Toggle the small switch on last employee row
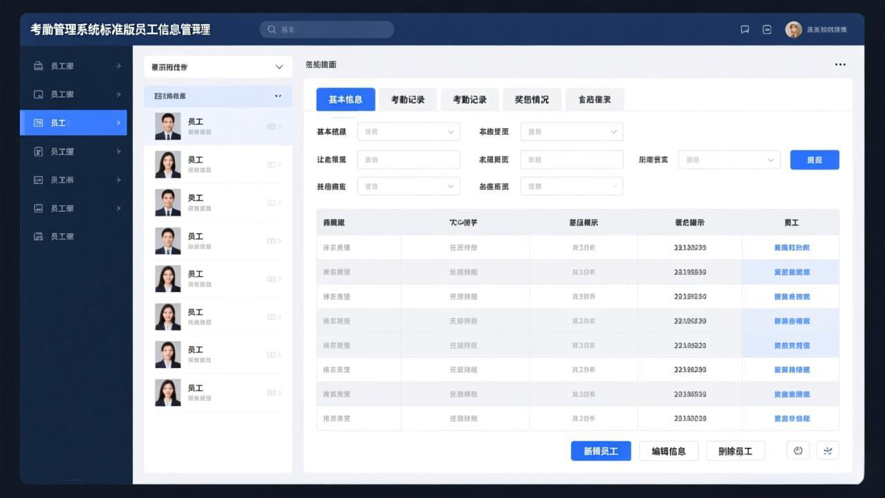The height and width of the screenshot is (498, 885). click(x=271, y=393)
